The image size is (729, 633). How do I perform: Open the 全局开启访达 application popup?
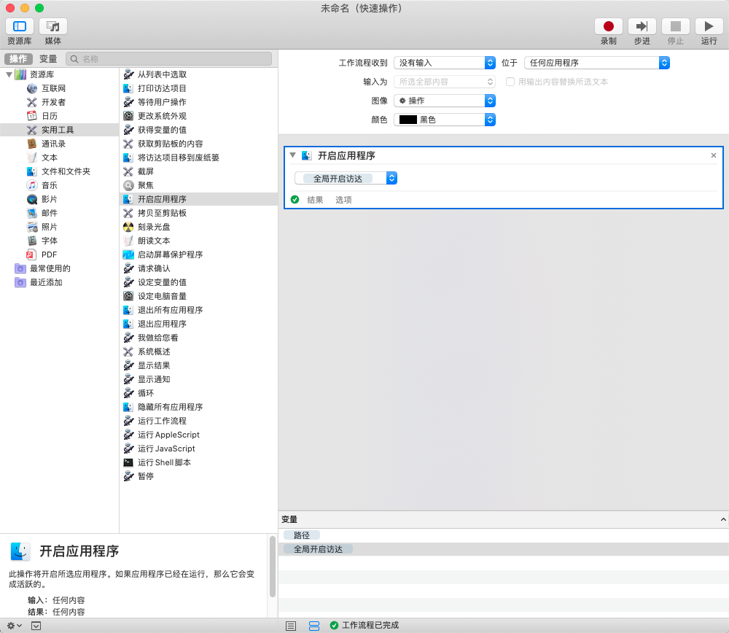[x=346, y=178]
